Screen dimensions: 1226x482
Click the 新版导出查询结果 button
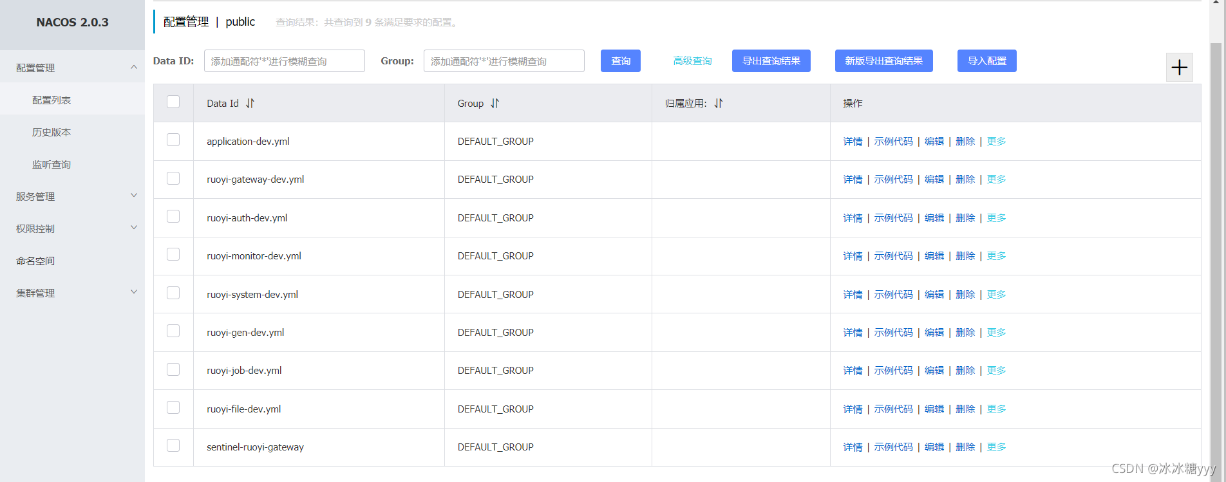[884, 60]
